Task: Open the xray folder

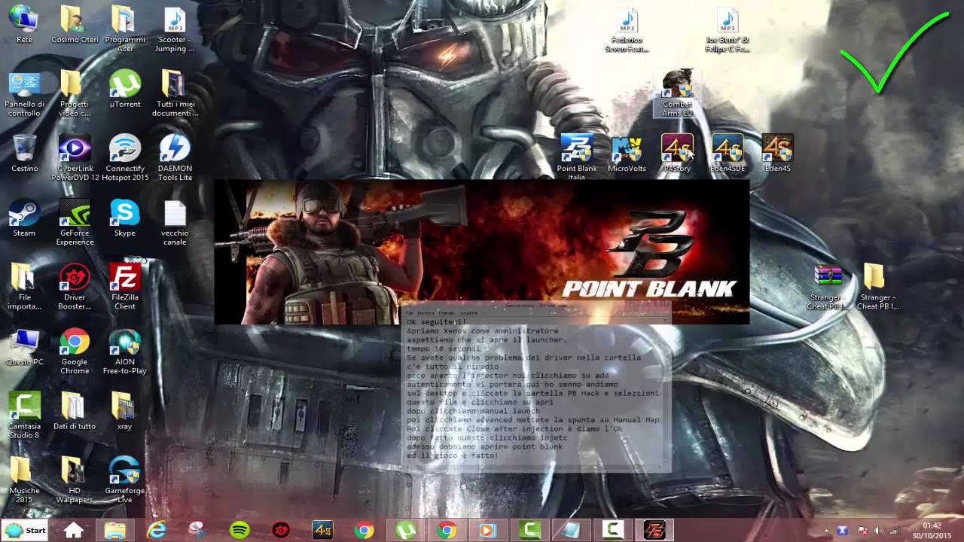Action: (x=124, y=411)
